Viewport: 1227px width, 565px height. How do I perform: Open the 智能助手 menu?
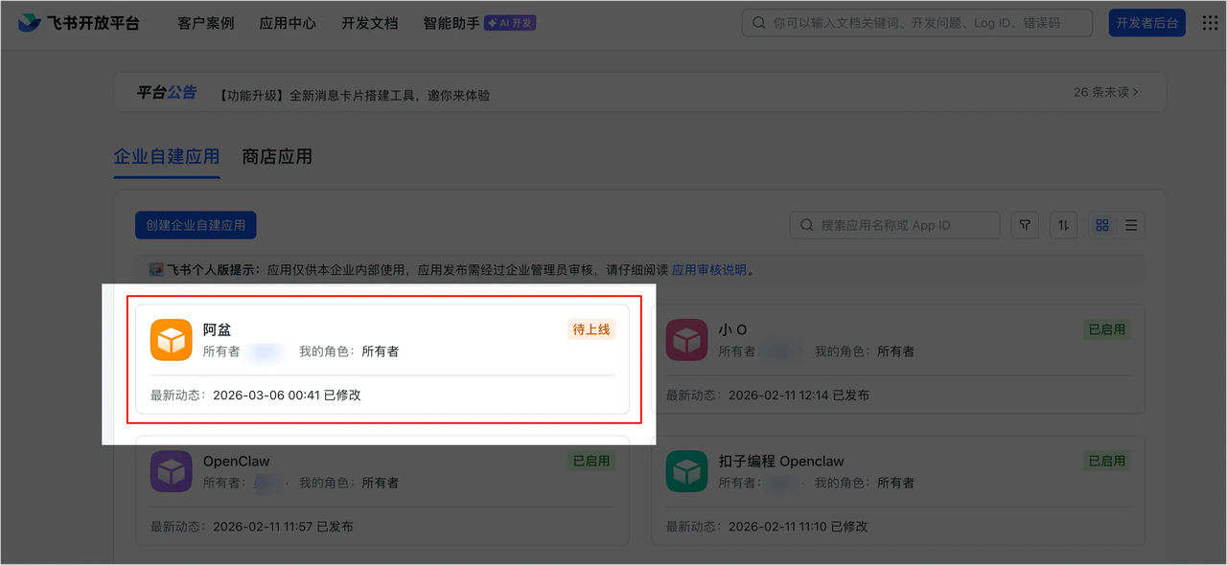tap(451, 23)
